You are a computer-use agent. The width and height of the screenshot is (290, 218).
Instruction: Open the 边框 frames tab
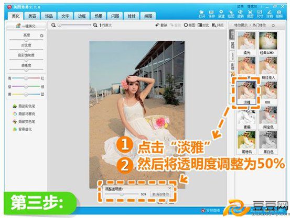coord(82,16)
